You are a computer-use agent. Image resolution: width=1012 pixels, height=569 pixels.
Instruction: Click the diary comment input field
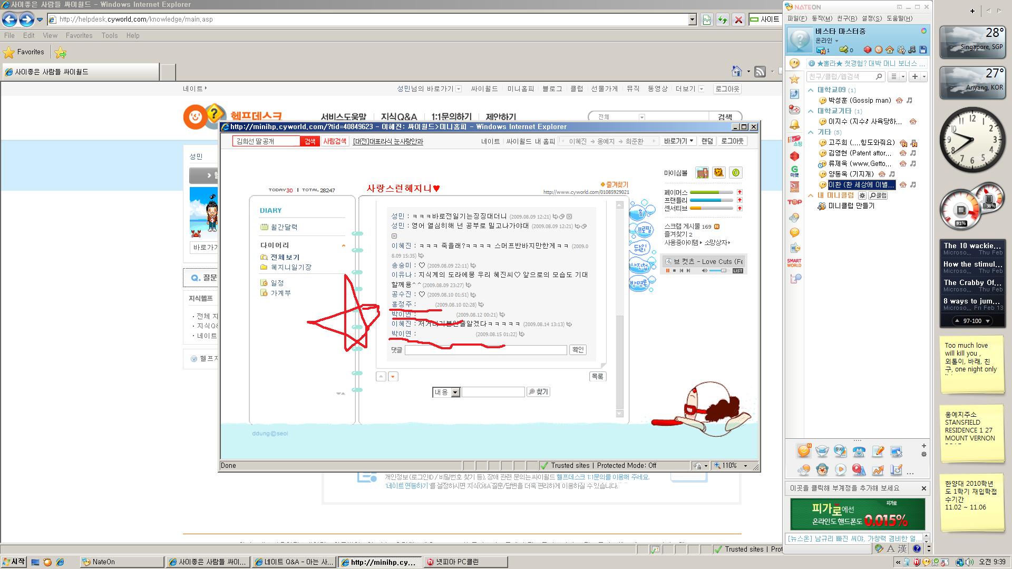[486, 350]
